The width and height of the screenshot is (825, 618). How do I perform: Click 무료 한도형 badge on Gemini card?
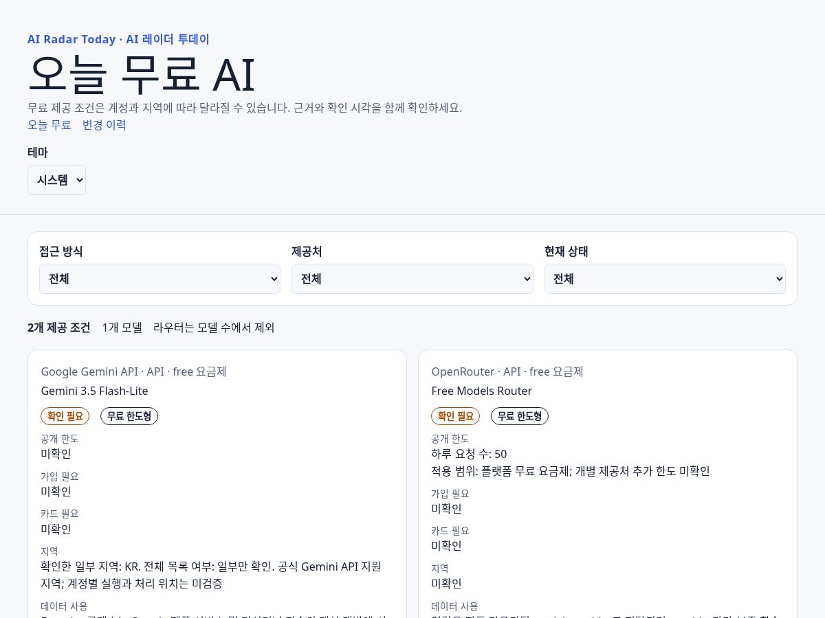coord(129,416)
